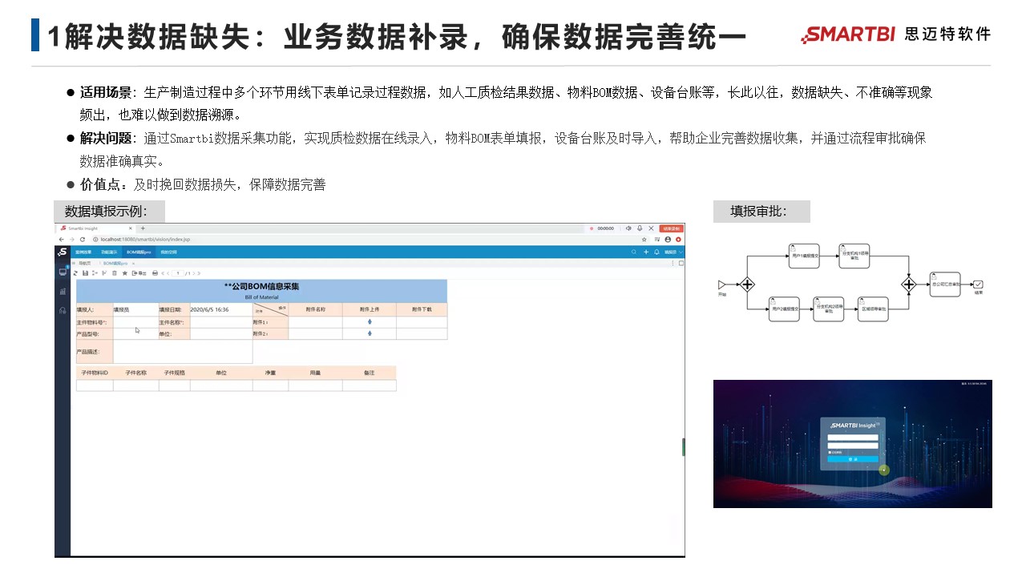Click the browser reload icon
Image resolution: width=1026 pixels, height=577 pixels.
click(83, 240)
